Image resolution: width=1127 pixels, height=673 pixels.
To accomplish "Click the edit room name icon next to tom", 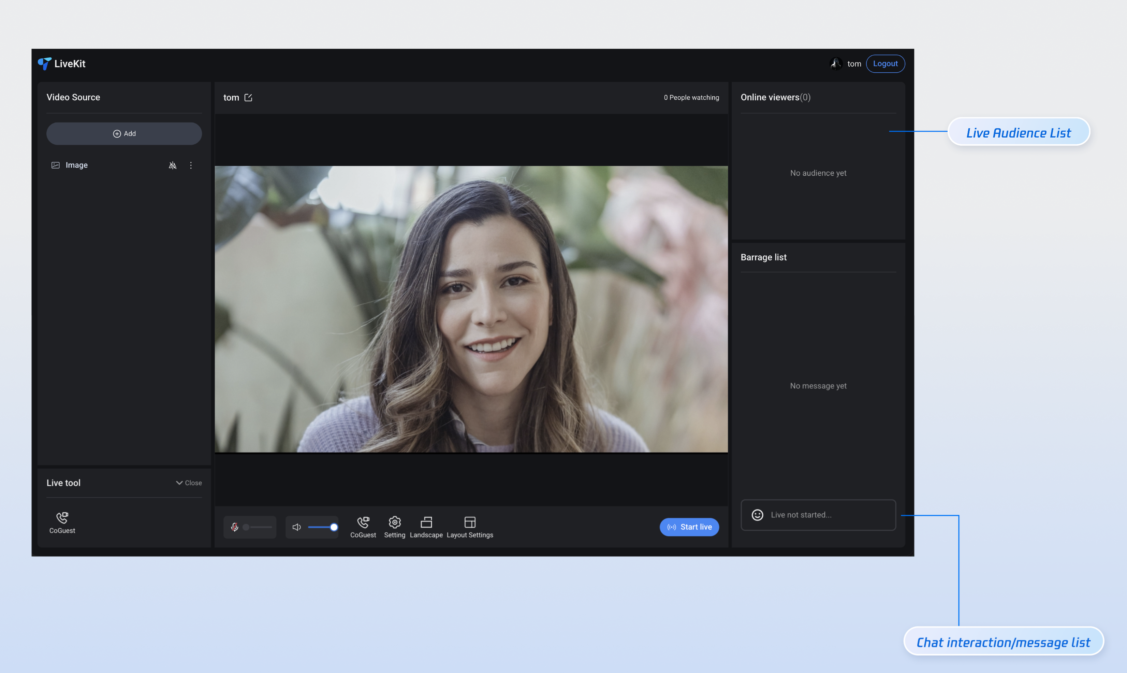I will pyautogui.click(x=248, y=98).
